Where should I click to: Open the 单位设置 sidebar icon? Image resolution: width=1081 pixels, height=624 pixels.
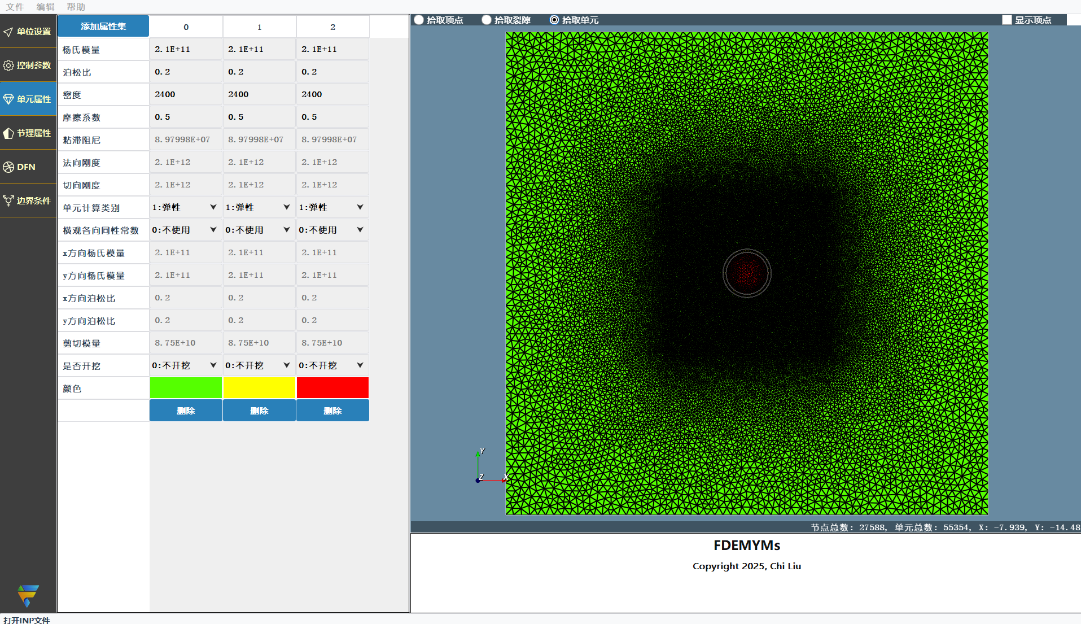tap(8, 32)
